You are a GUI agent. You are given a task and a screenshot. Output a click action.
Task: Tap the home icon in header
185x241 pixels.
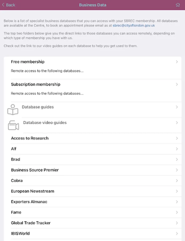[177, 5]
